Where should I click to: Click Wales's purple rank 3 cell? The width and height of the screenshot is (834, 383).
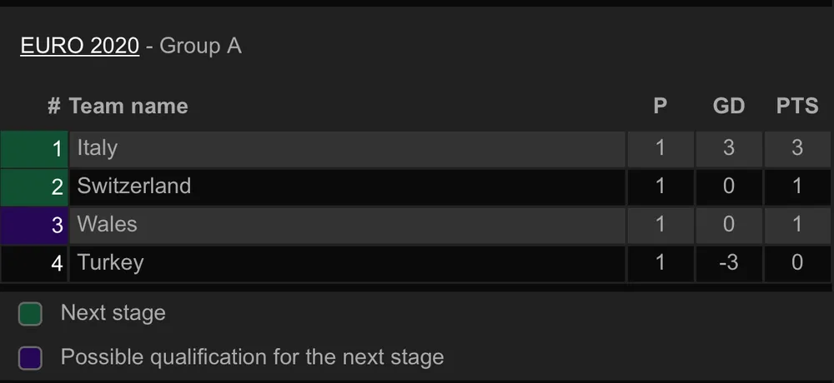(34, 225)
